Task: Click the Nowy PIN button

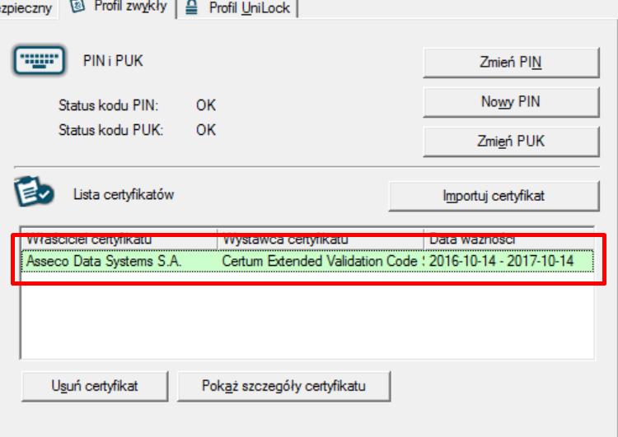Action: click(511, 102)
